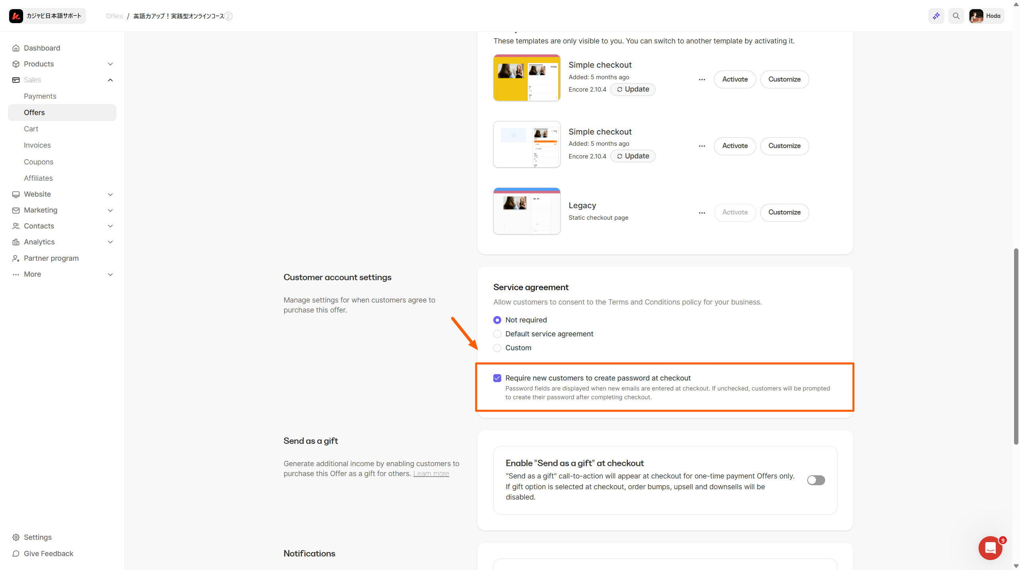This screenshot has height=570, width=1020.
Task: Open the search magnifier icon
Action: pos(956,16)
